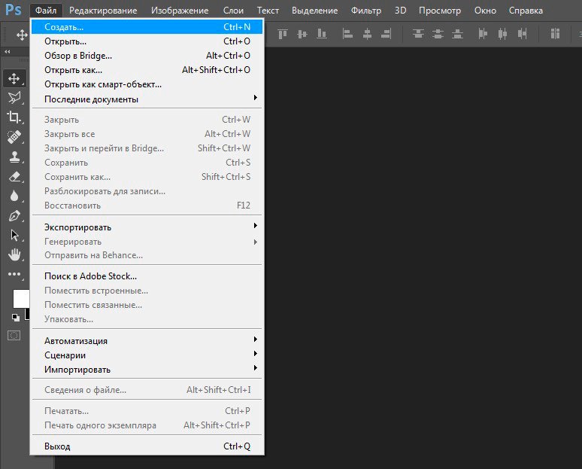This screenshot has width=582, height=469.
Task: Select the Pen tool
Action: point(14,215)
